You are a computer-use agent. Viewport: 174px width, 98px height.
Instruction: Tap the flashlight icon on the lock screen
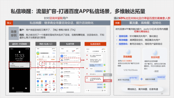pyautogui.click(x=13, y=88)
